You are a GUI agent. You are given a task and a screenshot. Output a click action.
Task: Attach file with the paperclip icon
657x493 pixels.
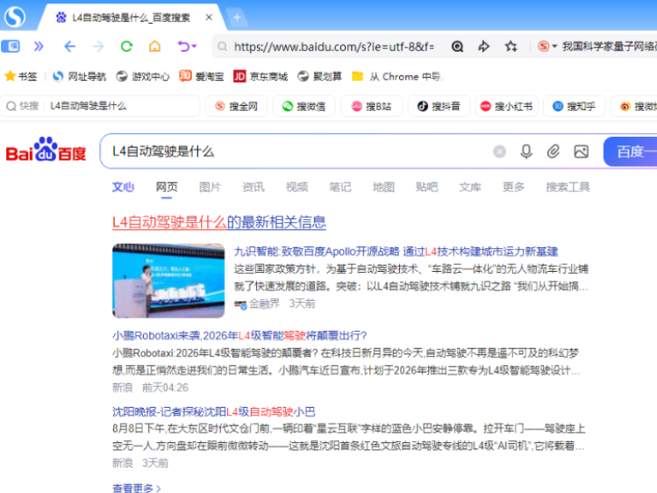point(553,152)
